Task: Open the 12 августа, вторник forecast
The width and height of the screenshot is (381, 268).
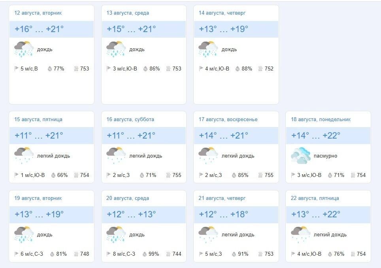Action: pyautogui.click(x=38, y=13)
